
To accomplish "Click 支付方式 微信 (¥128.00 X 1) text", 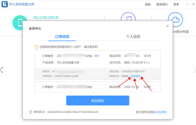I will click(129, 63).
